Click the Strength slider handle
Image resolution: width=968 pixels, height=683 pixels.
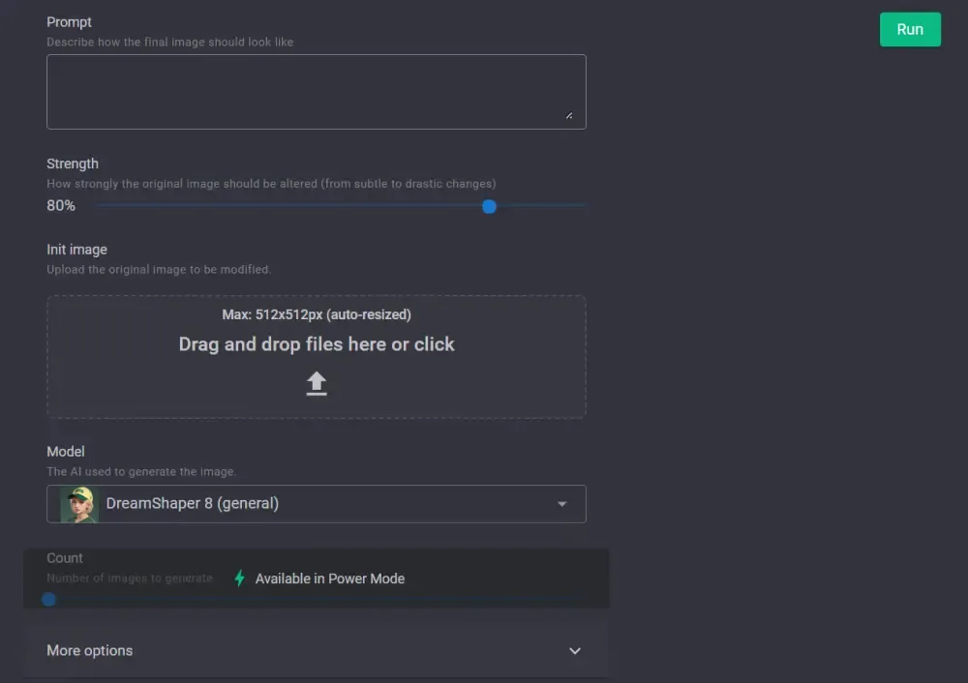(x=489, y=206)
